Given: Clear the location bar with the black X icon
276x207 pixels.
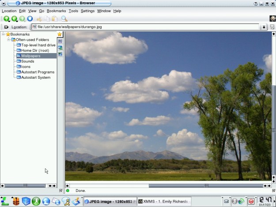Looking at the screenshot, I should [6, 27].
